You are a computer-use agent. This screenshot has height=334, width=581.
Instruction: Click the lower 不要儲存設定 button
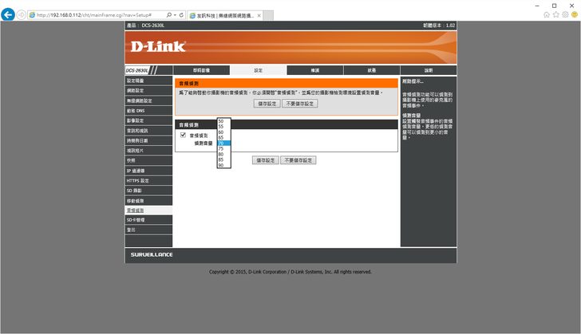298,160
